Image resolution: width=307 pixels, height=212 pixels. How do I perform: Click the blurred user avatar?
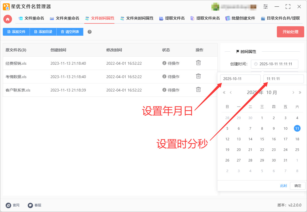215,7
